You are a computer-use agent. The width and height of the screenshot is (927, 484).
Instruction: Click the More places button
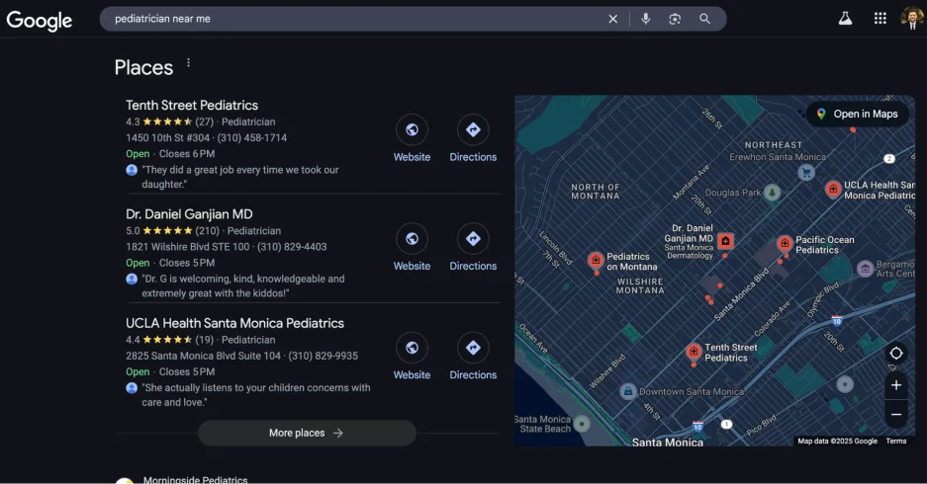[307, 433]
